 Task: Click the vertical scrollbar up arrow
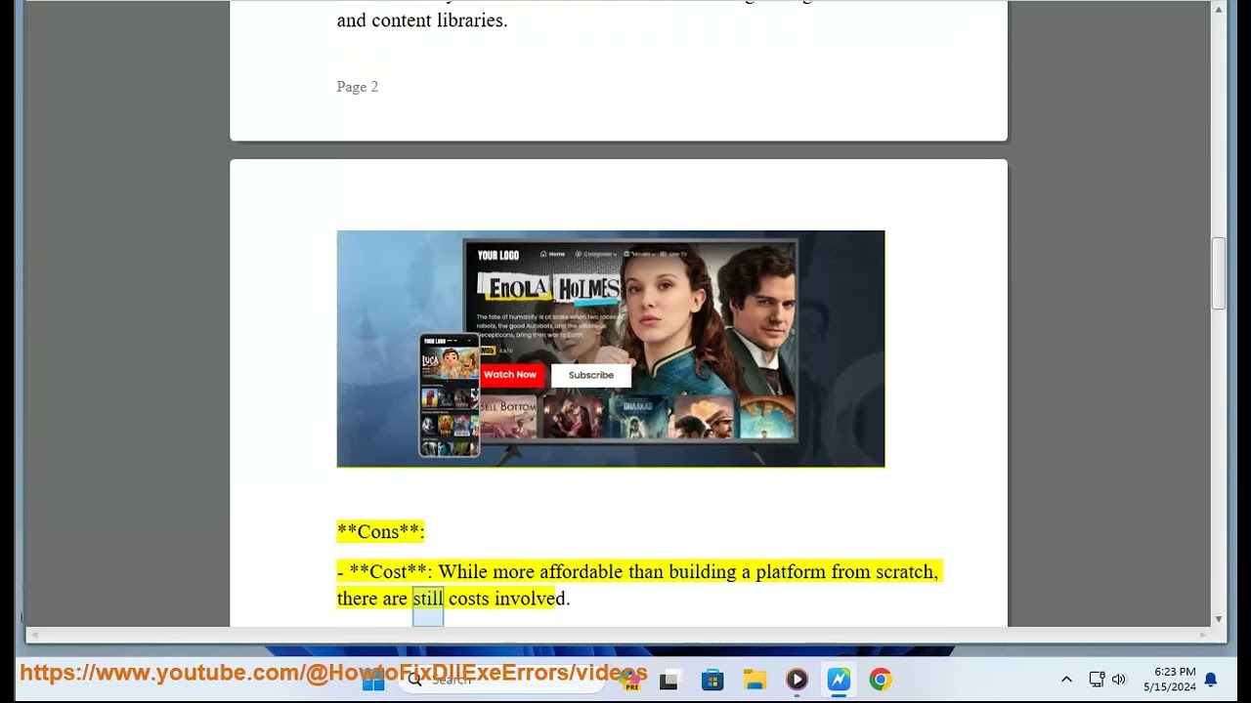coord(1219,10)
